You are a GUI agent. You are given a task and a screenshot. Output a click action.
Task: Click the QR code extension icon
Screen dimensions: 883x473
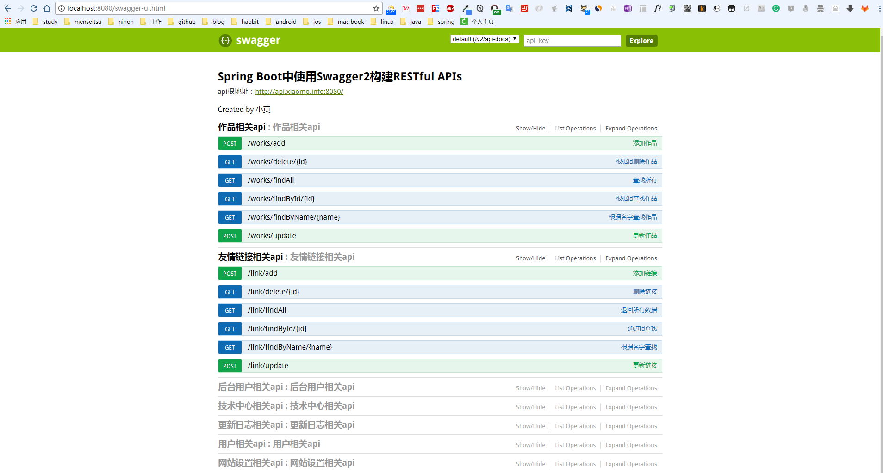pos(687,8)
